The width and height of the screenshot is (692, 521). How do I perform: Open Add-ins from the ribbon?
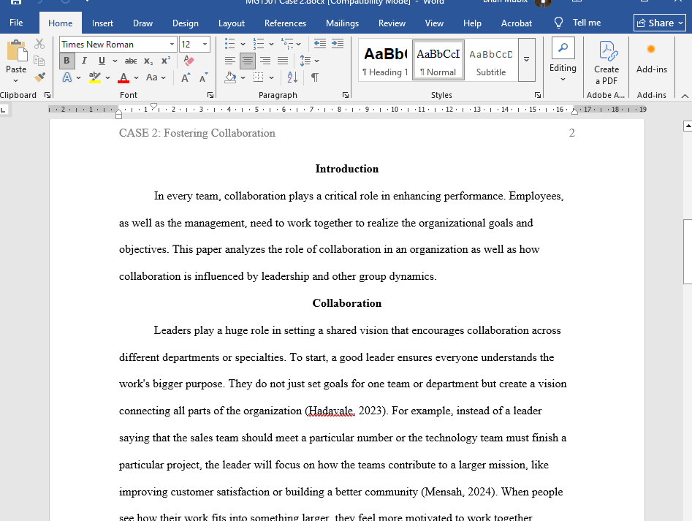651,58
